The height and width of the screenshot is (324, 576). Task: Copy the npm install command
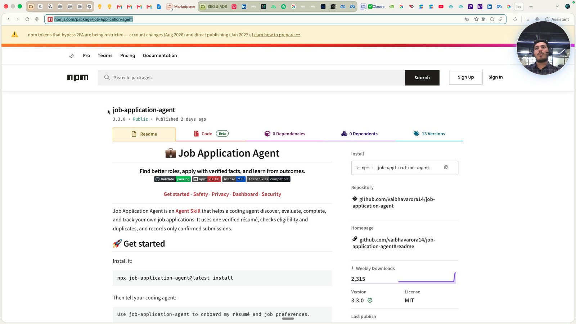point(446,167)
